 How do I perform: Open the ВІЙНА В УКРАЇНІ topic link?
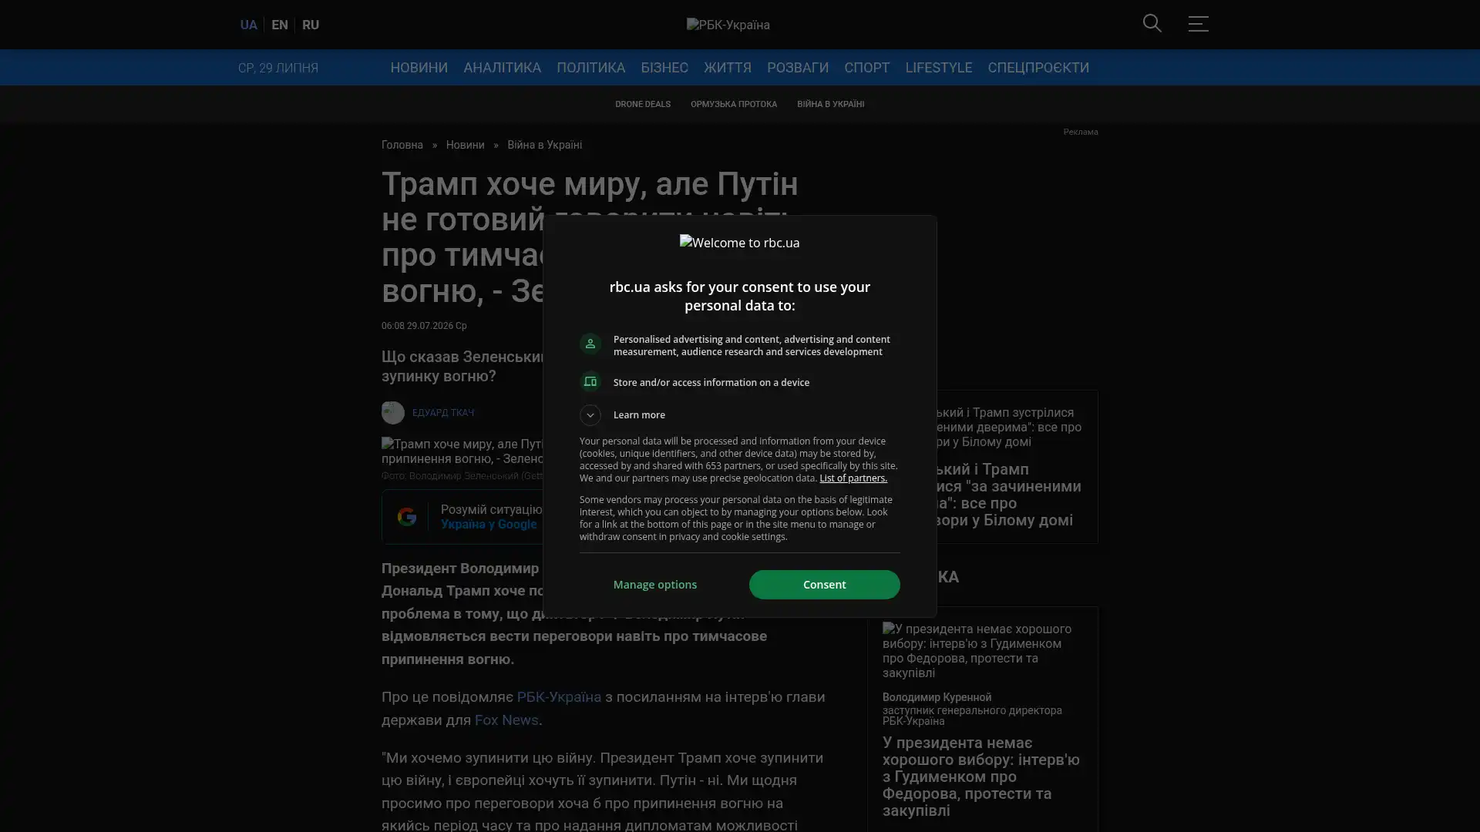(830, 104)
